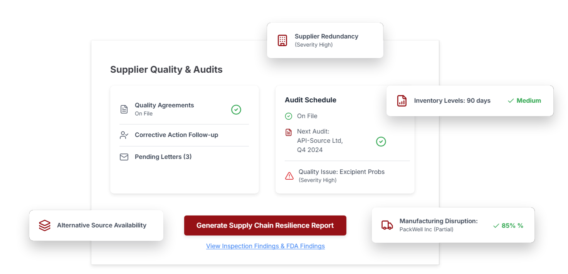Click the red Inventory Levels report icon
Viewport: 568px width, 274px height.
(402, 100)
